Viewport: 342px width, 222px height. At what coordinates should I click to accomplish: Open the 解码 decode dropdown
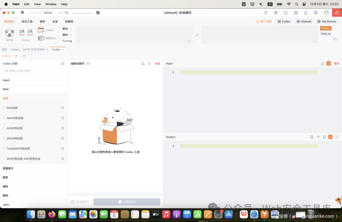[67, 29]
